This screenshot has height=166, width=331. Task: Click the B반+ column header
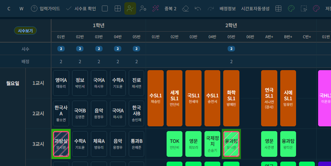(x=288, y=37)
